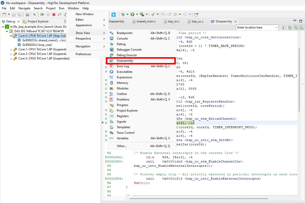The height and width of the screenshot is (203, 305).
Task: Open the Enter location here dropdown
Action: click(x=276, y=27)
